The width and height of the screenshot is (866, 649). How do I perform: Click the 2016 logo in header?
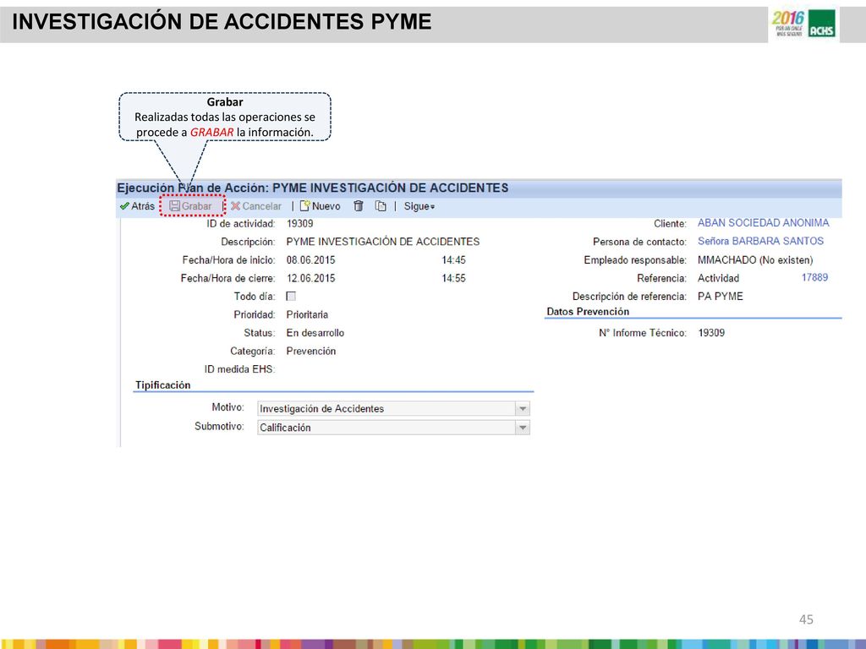(788, 24)
